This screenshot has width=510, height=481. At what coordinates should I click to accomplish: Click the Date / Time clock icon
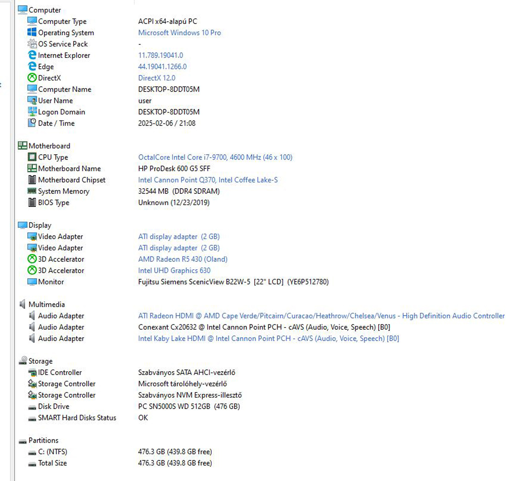[x=32, y=123]
